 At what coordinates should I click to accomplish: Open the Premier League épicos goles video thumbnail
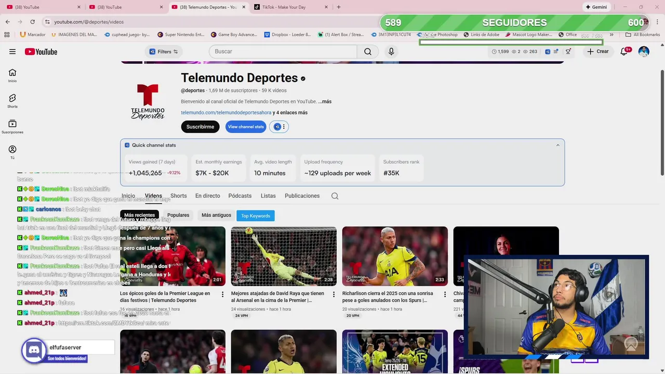click(172, 256)
